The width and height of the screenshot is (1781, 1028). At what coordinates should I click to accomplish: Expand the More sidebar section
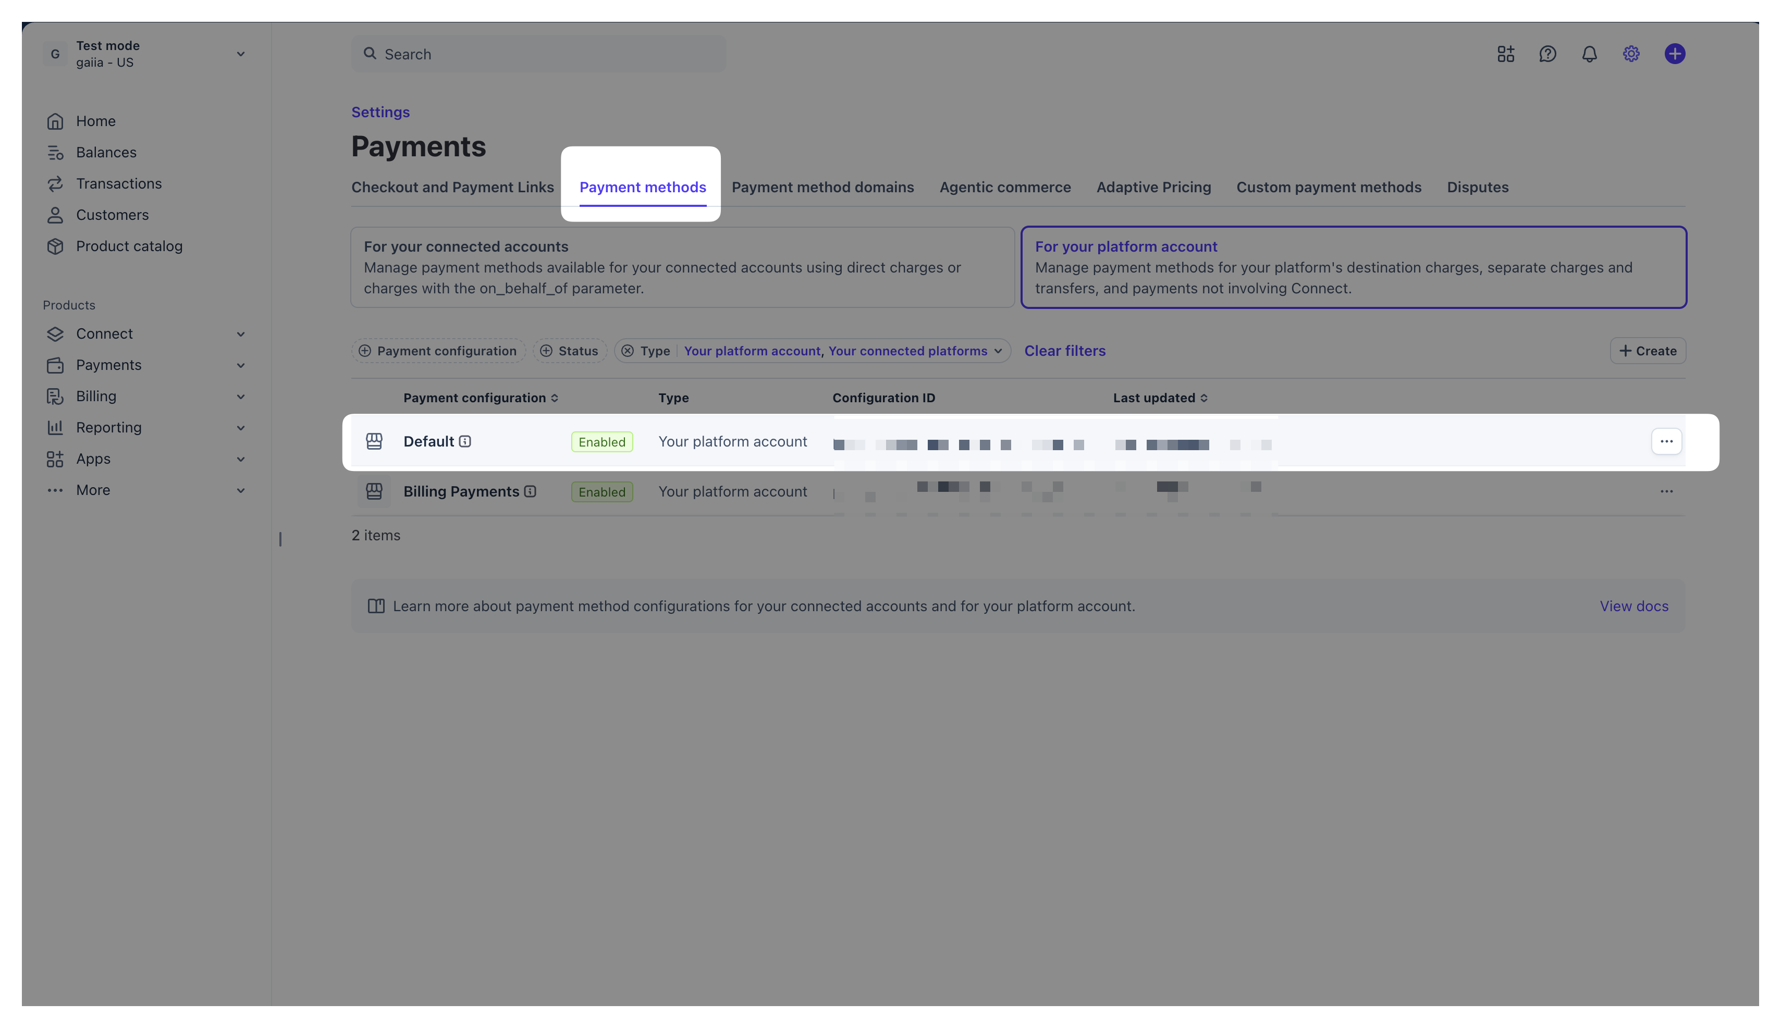tap(240, 490)
